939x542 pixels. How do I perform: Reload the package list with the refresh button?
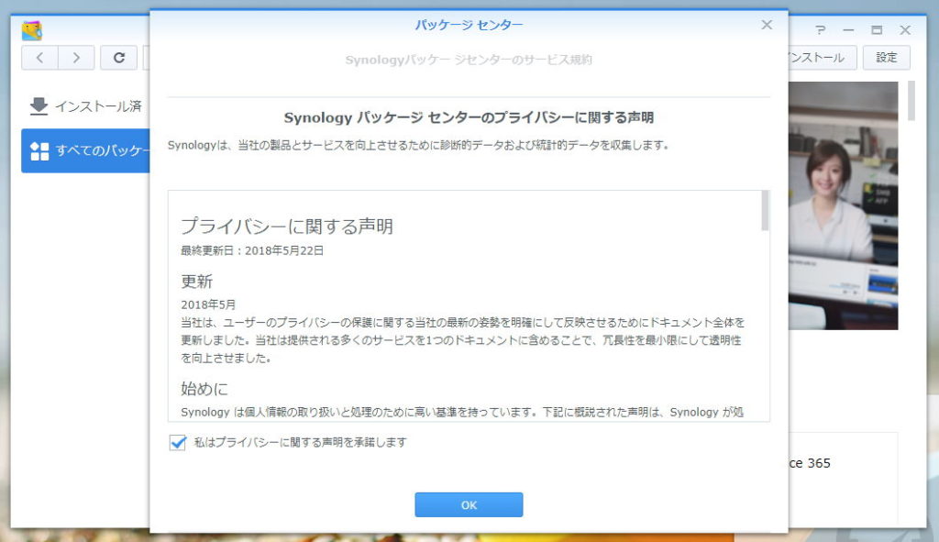pyautogui.click(x=118, y=58)
